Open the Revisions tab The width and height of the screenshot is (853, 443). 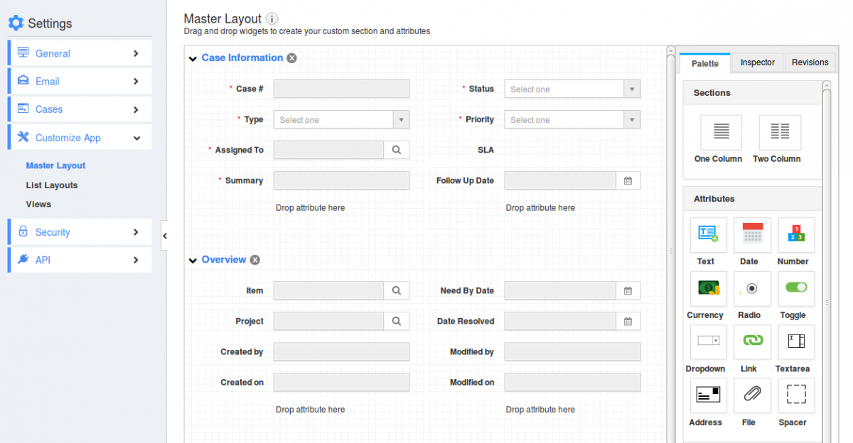[x=810, y=62]
